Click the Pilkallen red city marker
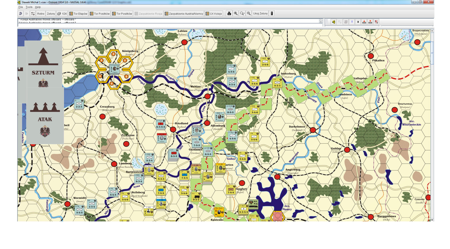The width and height of the screenshot is (450, 249). coord(371,56)
